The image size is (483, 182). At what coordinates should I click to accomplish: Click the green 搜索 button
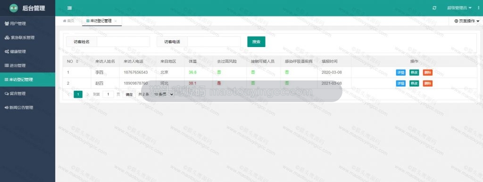(x=256, y=42)
